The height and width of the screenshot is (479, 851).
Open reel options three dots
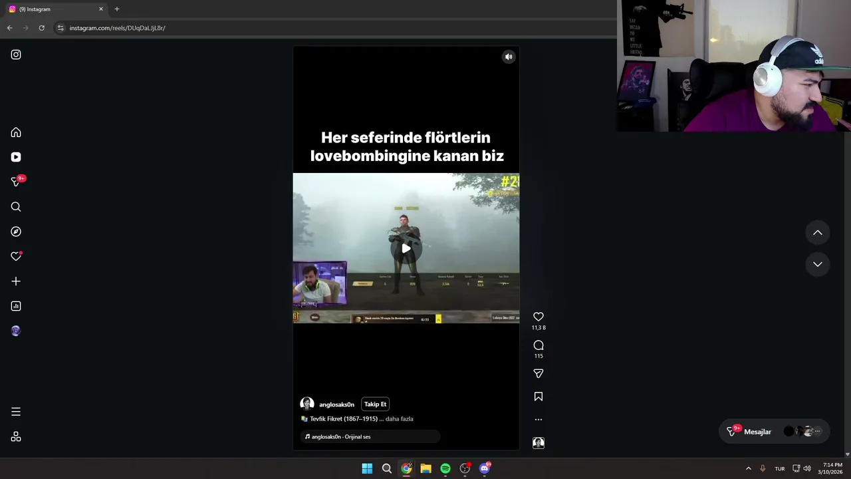539,420
